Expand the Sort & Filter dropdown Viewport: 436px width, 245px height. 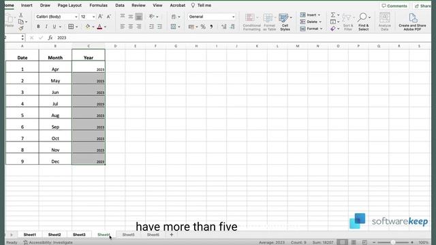click(354, 17)
